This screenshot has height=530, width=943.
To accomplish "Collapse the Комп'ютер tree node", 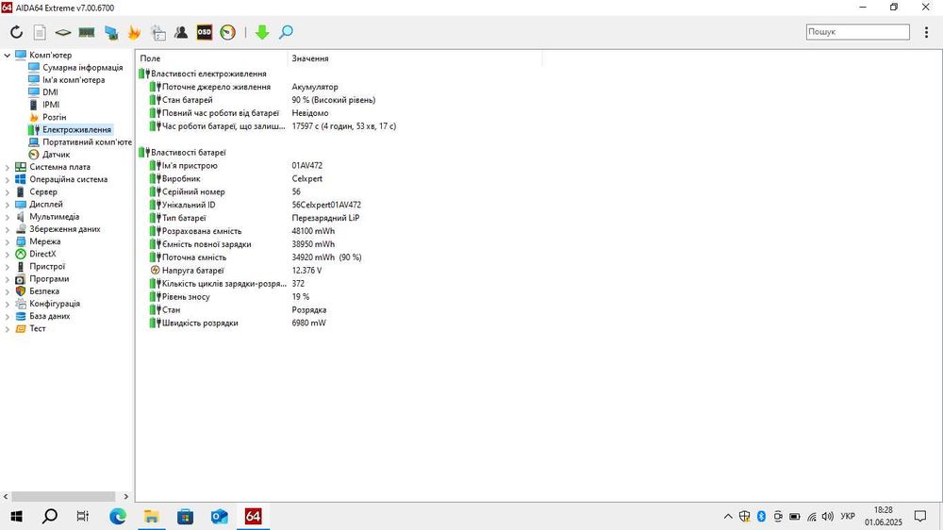I will click(x=8, y=56).
